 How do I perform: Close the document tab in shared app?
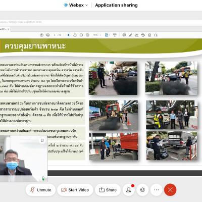tap(9, 29)
